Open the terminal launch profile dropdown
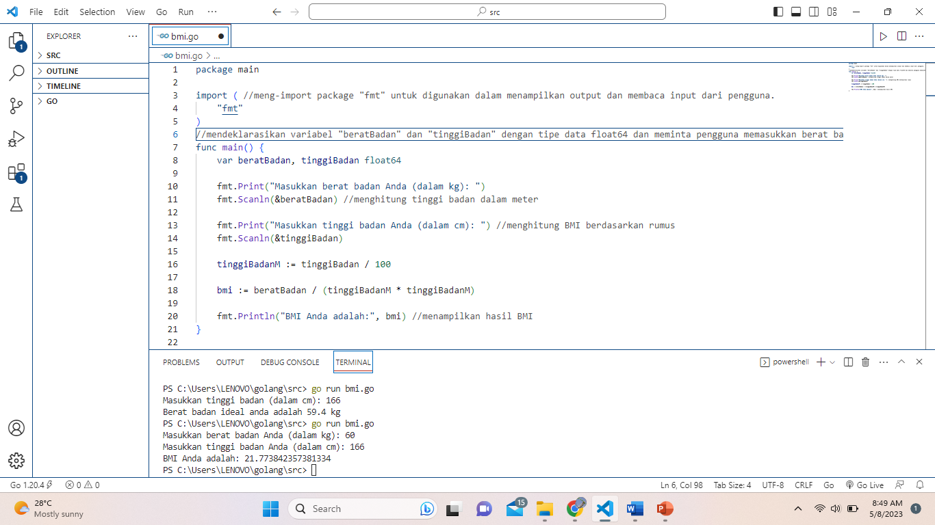This screenshot has width=935, height=525. 832,362
